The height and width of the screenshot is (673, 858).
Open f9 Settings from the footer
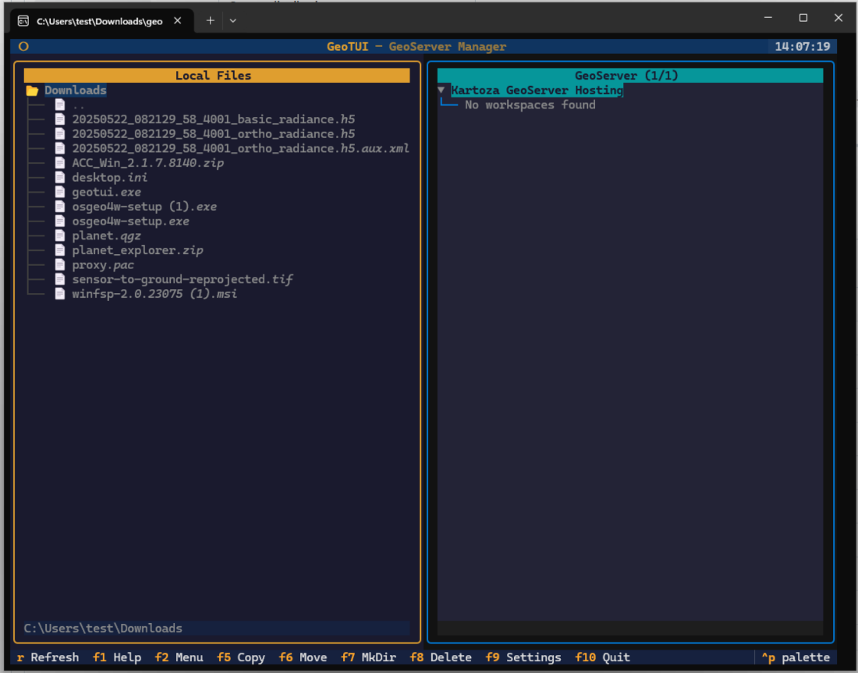(x=523, y=657)
